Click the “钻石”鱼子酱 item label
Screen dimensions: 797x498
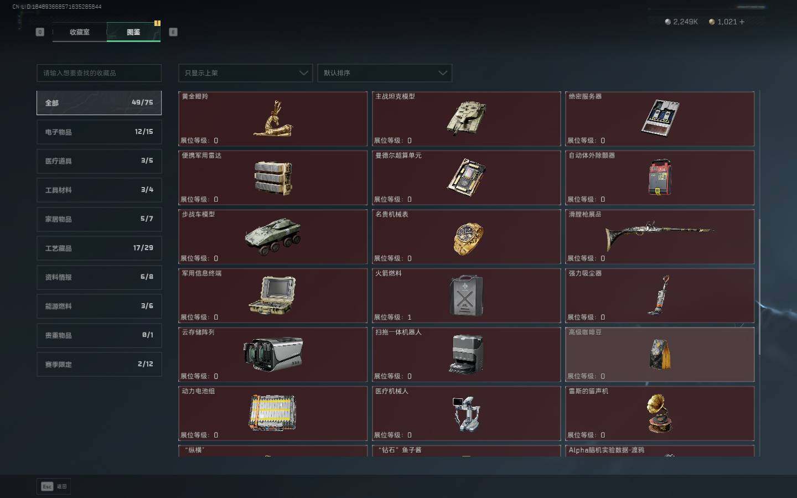399,450
